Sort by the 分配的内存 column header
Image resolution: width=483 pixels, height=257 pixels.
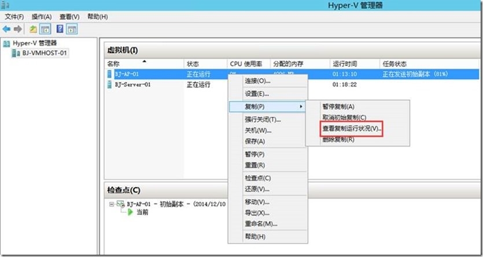[x=300, y=64]
